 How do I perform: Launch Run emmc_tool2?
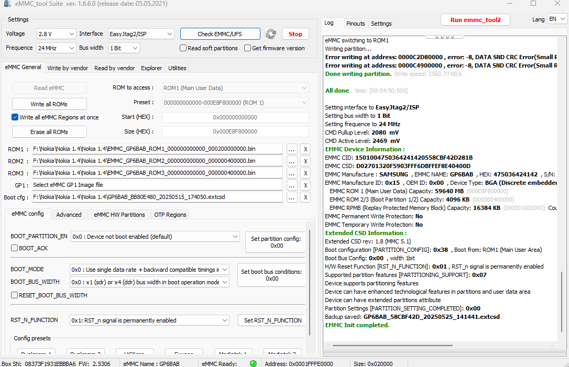click(x=475, y=19)
